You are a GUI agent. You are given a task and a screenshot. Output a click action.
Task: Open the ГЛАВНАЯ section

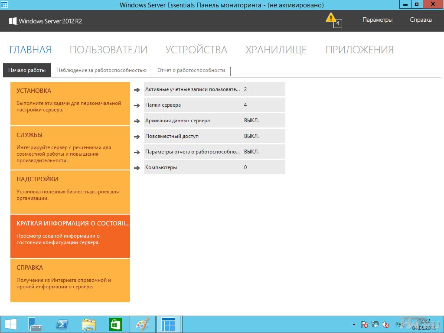click(30, 49)
